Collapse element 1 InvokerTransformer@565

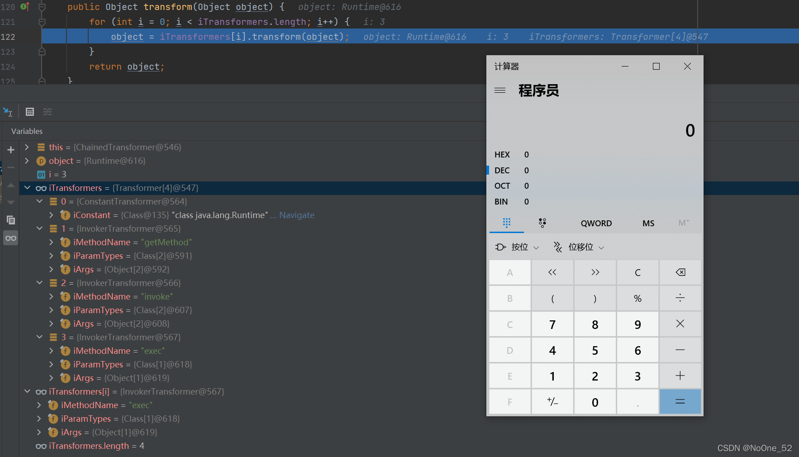39,228
